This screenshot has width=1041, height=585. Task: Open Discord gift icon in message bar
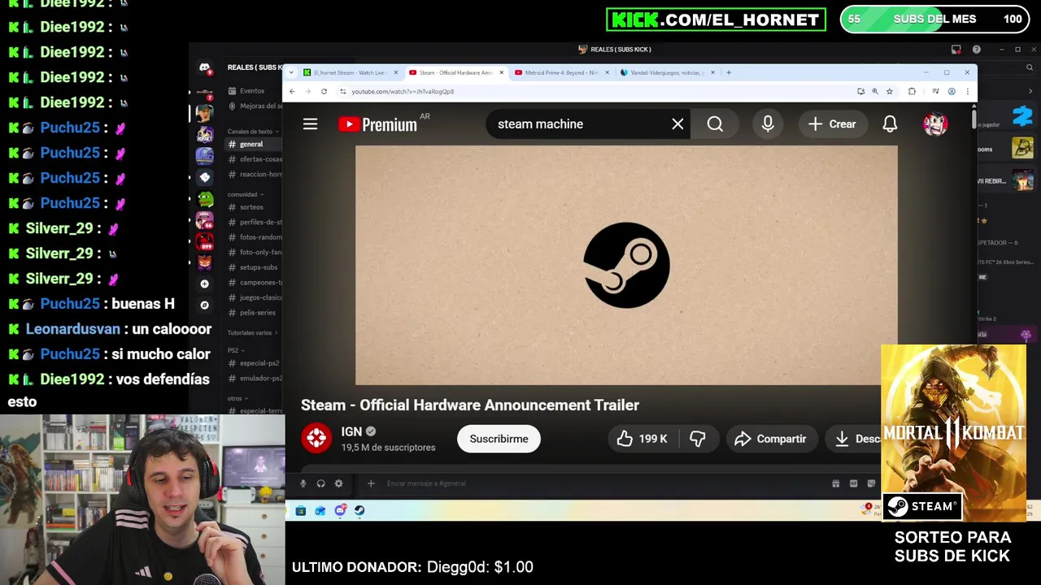tap(835, 483)
